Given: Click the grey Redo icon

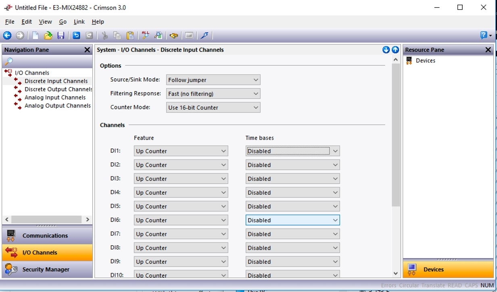Looking at the screenshot, I should (89, 35).
